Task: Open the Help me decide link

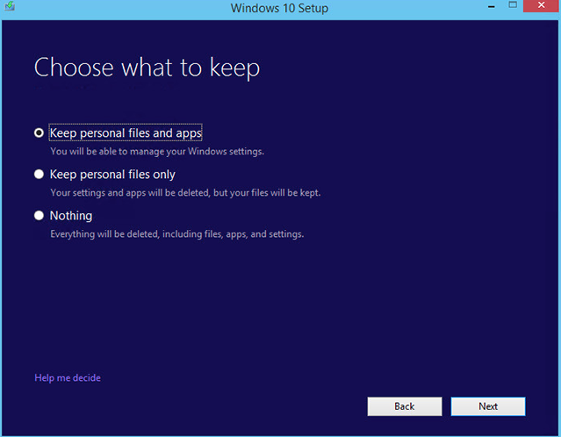Action: pyautogui.click(x=68, y=378)
